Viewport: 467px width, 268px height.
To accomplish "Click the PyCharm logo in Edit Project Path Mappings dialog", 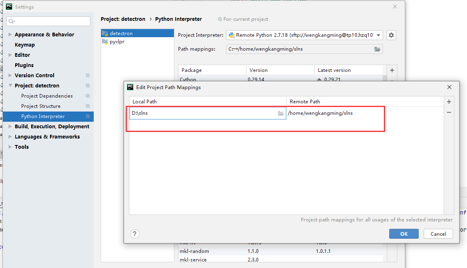I will pyautogui.click(x=130, y=87).
